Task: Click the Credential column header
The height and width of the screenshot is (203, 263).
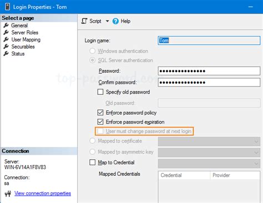Action: click(184, 175)
